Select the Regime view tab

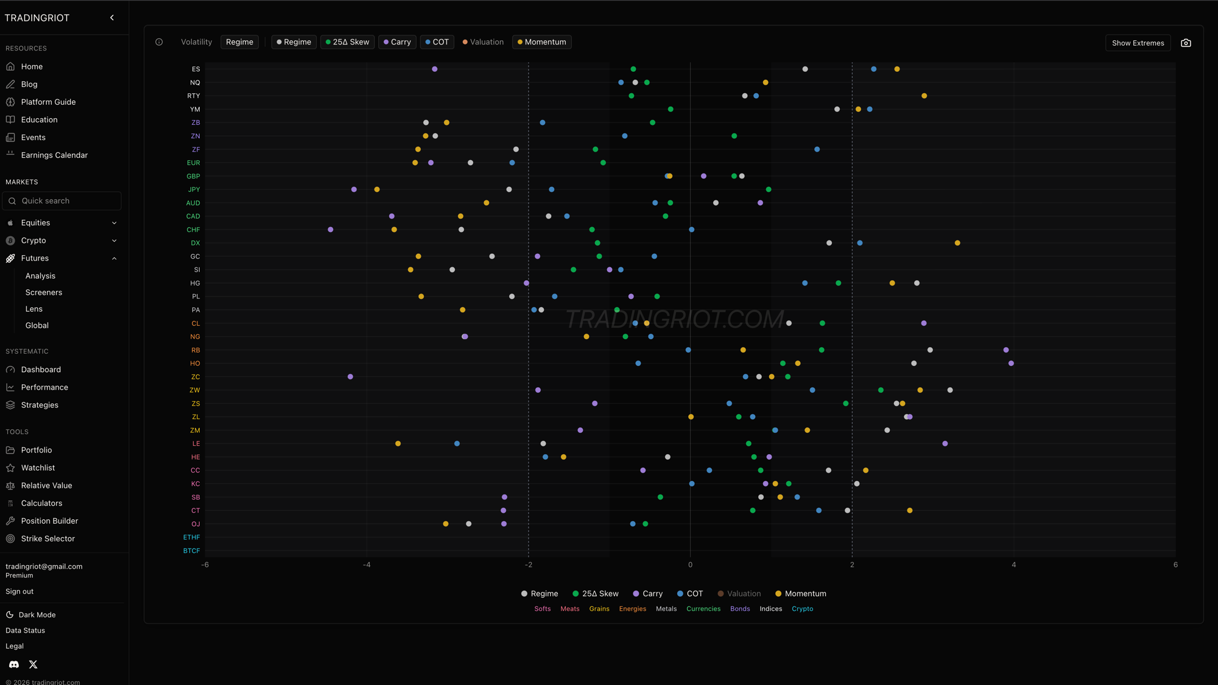pyautogui.click(x=239, y=42)
